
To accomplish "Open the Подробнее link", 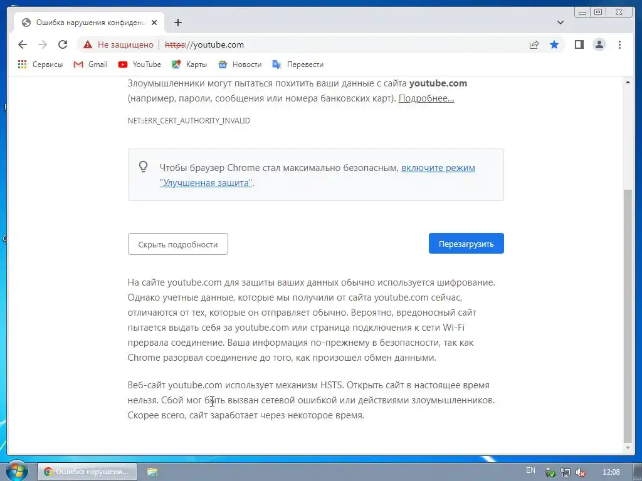I will (x=426, y=98).
